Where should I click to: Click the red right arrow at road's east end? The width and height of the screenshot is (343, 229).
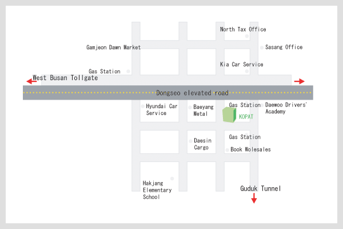(x=299, y=81)
